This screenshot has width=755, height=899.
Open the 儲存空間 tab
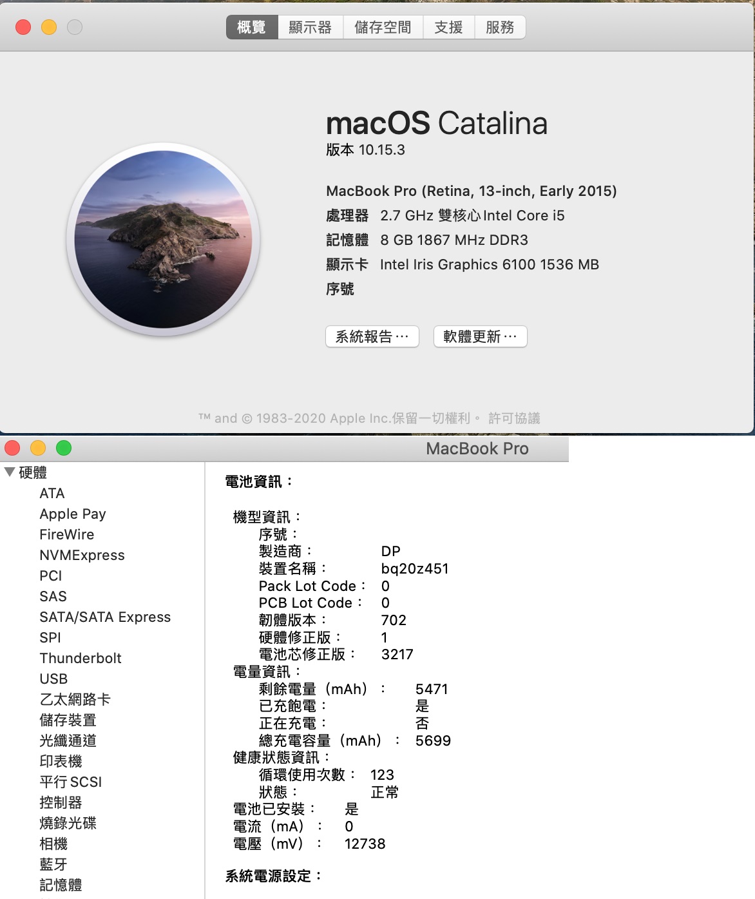pos(383,27)
